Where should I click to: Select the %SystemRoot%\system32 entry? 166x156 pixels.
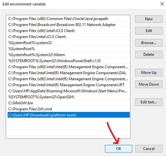point(69,43)
